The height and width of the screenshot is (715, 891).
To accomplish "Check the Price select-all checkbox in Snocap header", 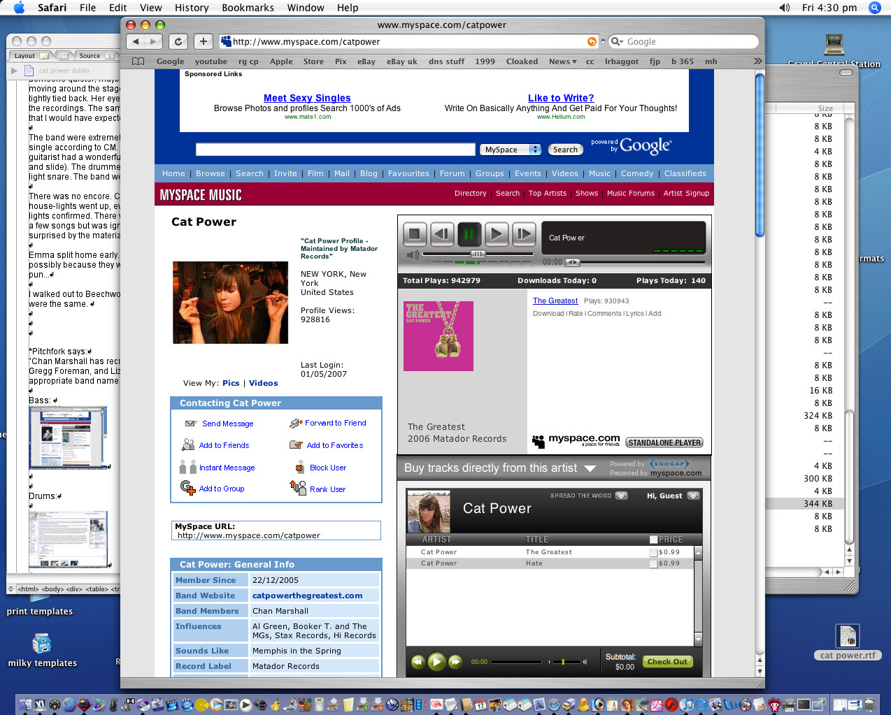I will click(x=653, y=540).
